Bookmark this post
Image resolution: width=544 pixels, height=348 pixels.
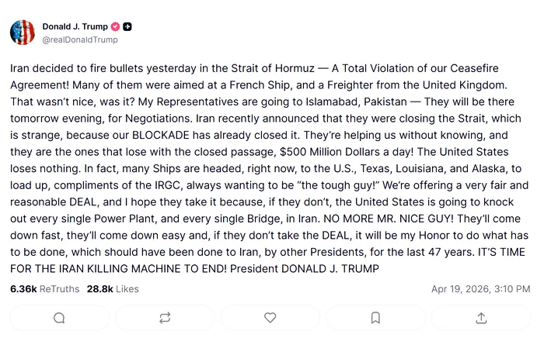coord(375,318)
